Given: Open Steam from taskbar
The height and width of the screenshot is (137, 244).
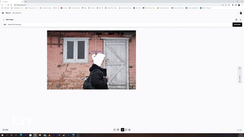Looking at the screenshot, I should pyautogui.click(x=64, y=135).
